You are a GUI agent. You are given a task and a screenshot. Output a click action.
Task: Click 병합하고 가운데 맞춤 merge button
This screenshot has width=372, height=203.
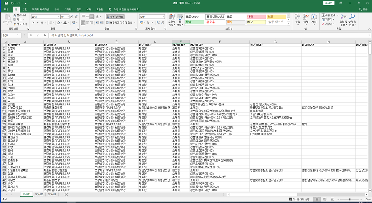click(120, 23)
